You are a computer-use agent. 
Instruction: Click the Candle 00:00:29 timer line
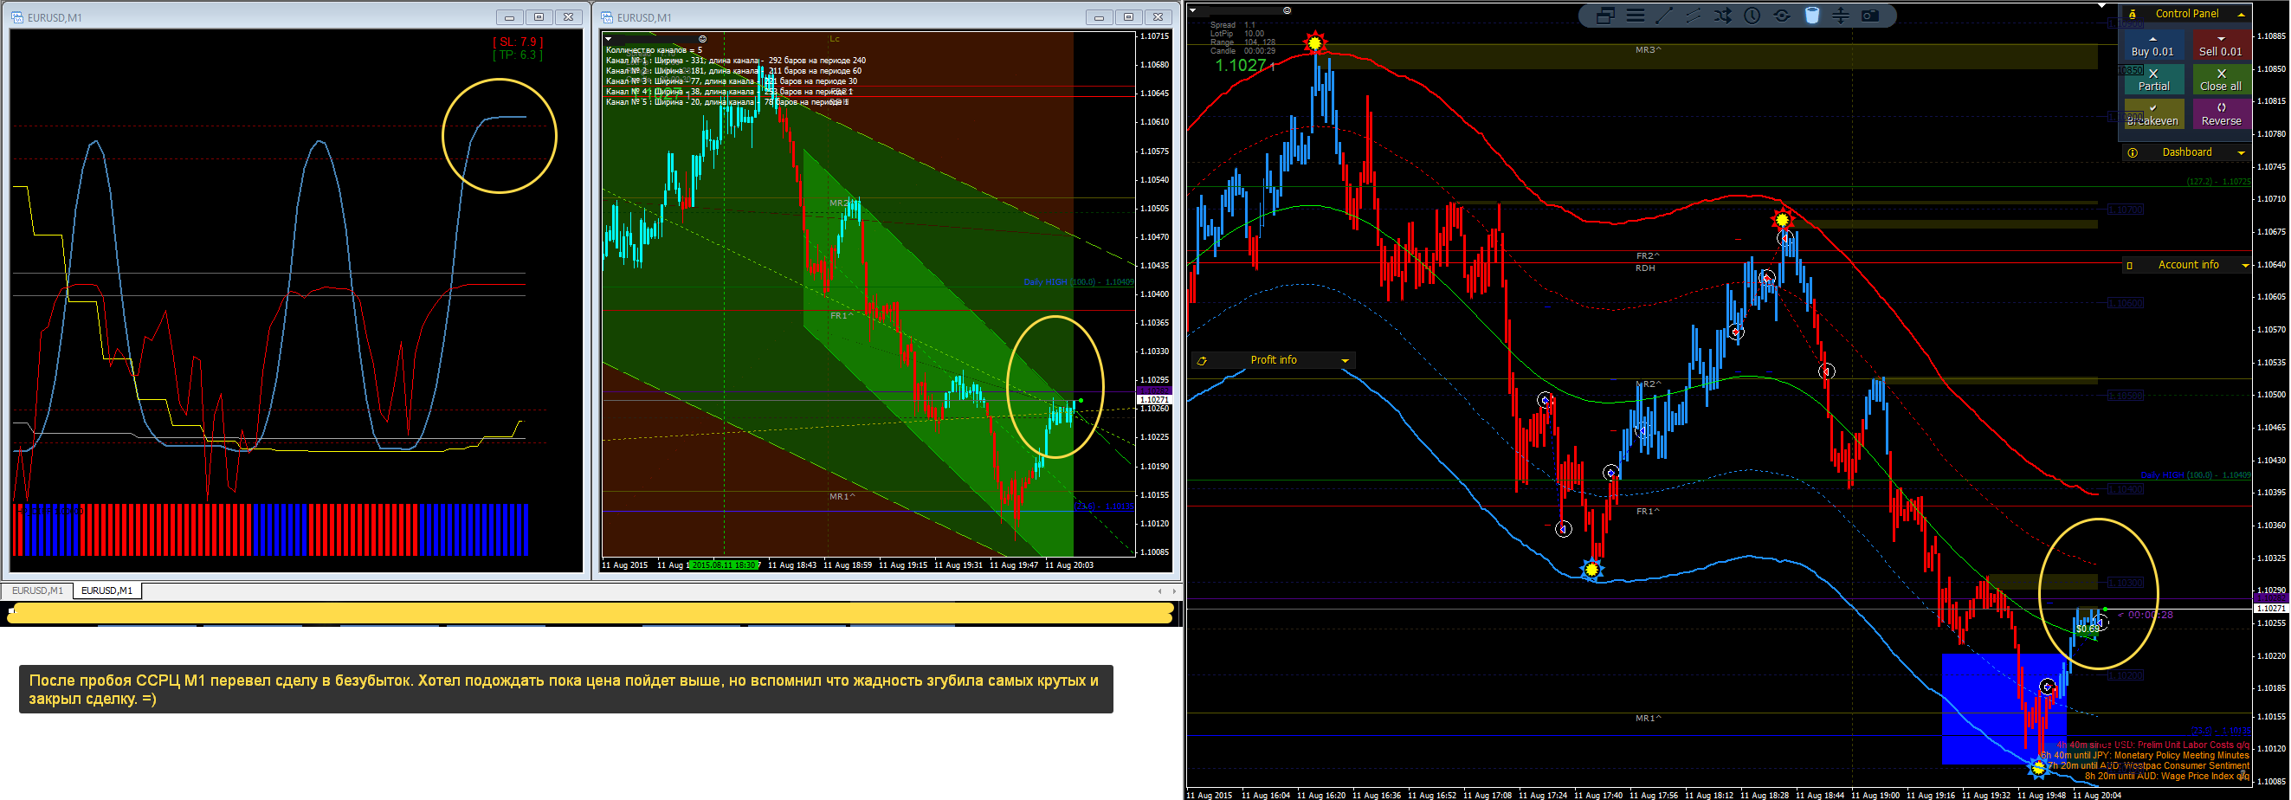click(x=1242, y=52)
